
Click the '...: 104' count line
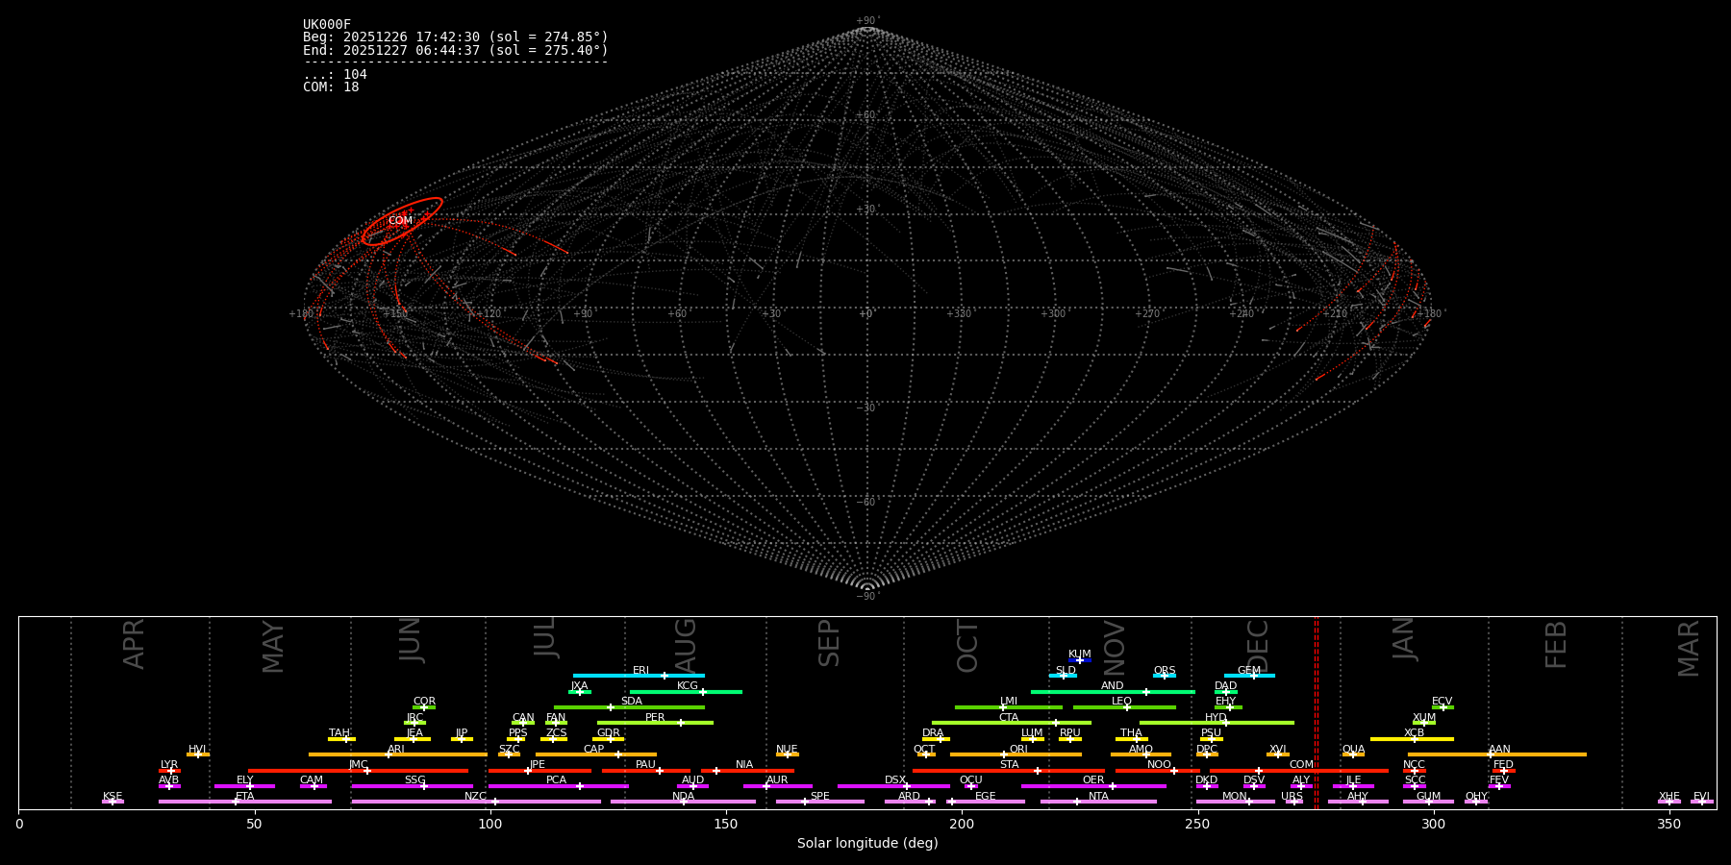[335, 75]
